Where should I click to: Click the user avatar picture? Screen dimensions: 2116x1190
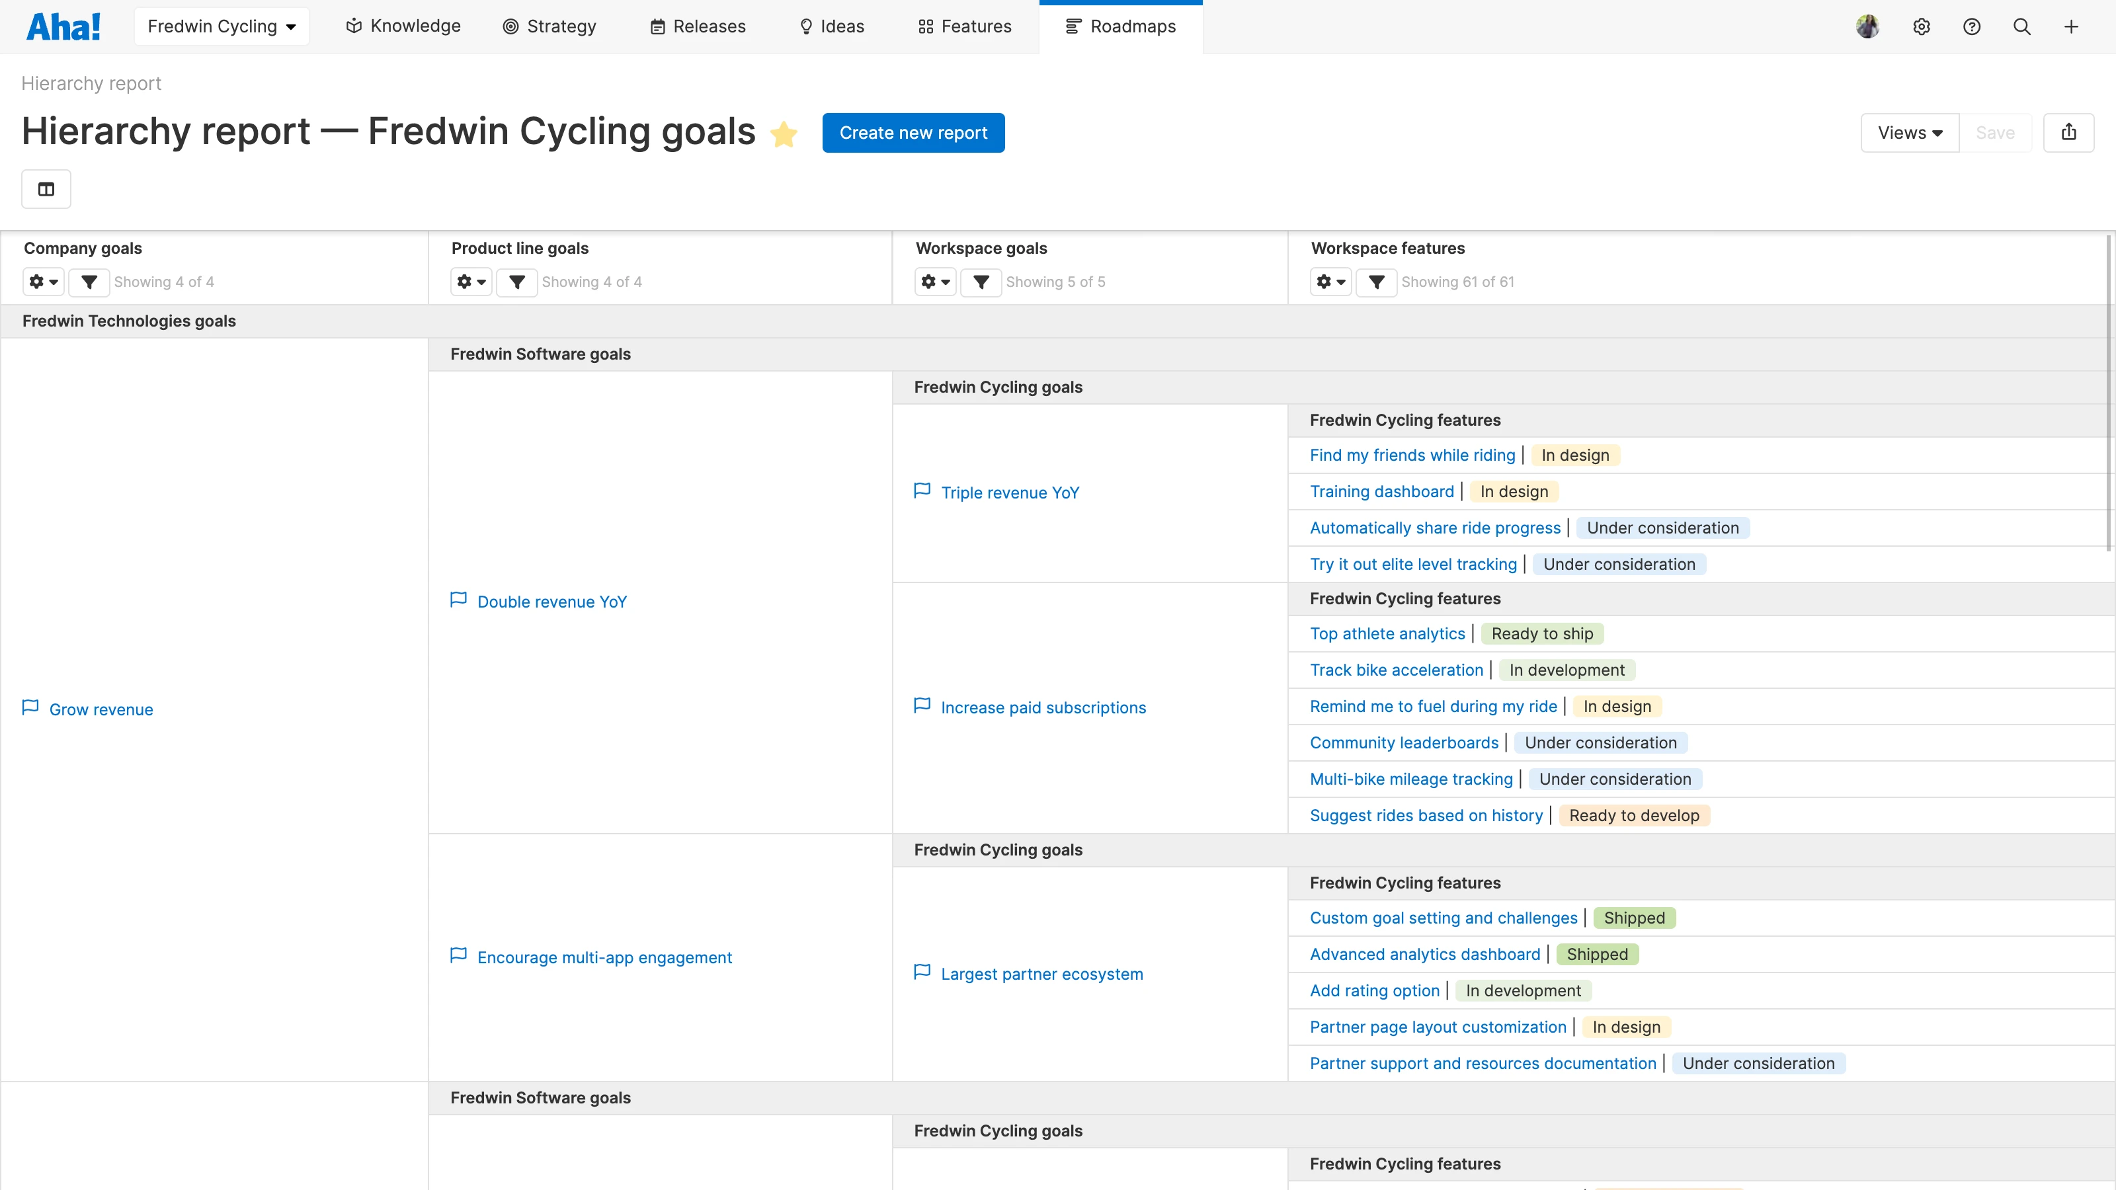pos(1867,26)
